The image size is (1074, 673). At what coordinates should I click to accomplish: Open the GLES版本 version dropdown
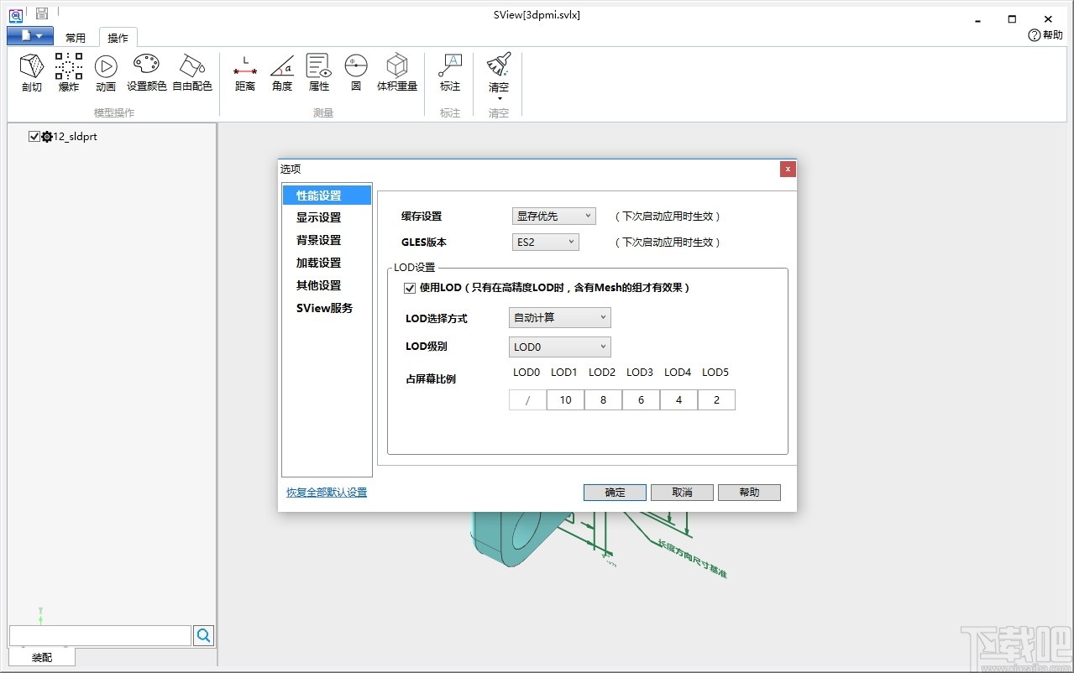(x=544, y=242)
